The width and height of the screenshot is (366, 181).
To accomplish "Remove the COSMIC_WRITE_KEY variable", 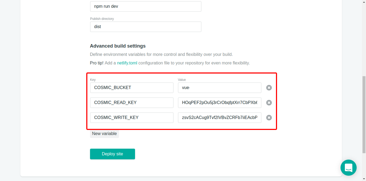I will click(269, 118).
